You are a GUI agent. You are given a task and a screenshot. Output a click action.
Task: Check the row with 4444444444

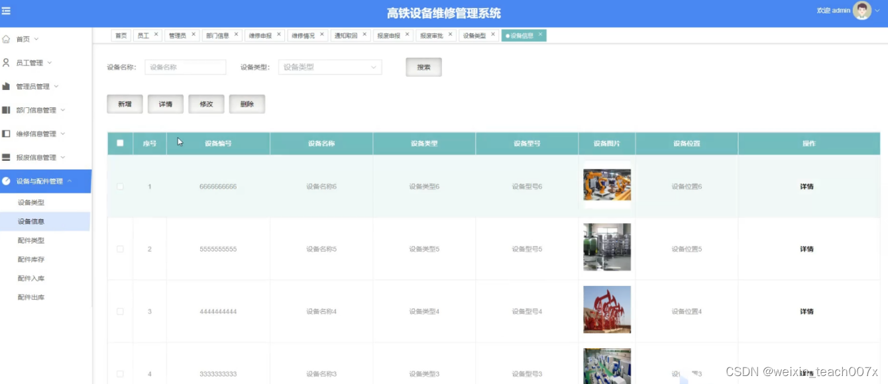coord(120,311)
